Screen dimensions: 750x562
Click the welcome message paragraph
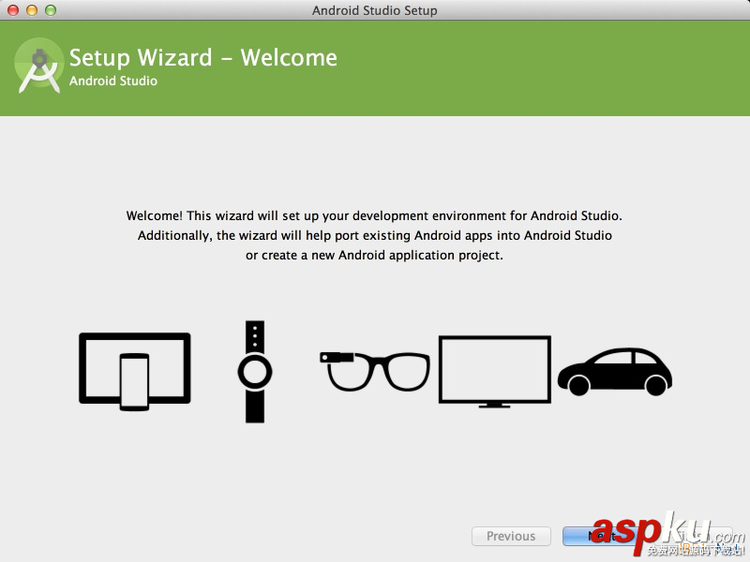click(375, 235)
